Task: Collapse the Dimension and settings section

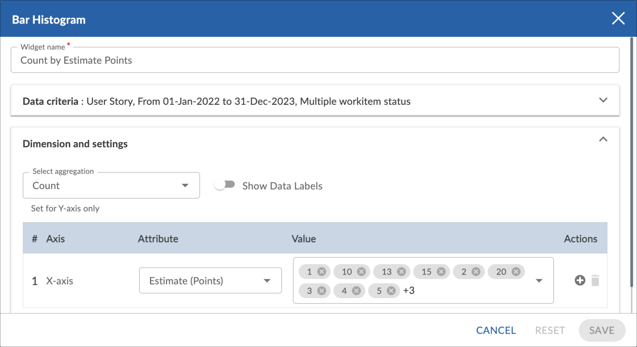Action: click(x=603, y=139)
